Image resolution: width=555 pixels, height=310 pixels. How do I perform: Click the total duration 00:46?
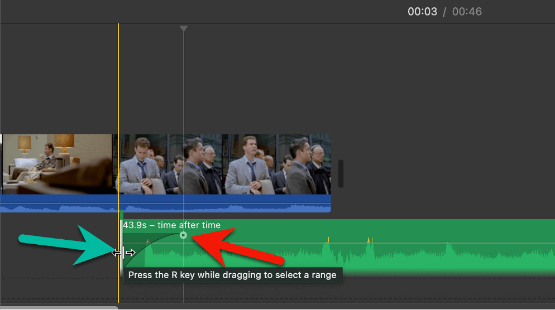coord(467,12)
